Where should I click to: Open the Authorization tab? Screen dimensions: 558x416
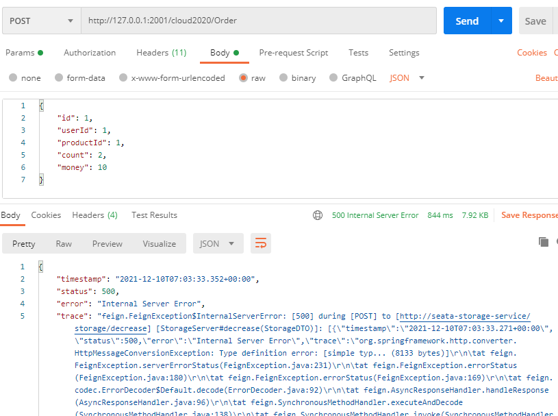[x=90, y=53]
